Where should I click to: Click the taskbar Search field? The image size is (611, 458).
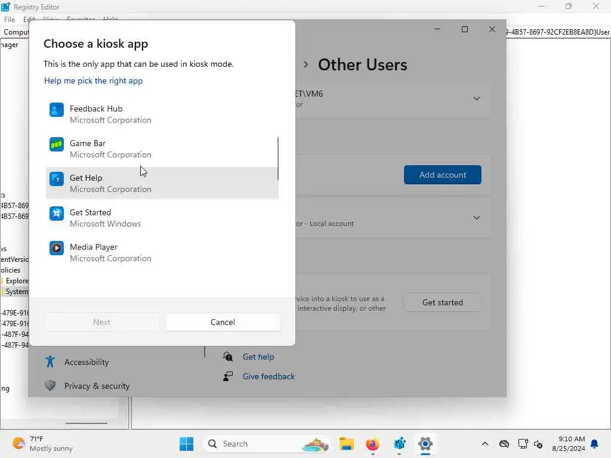point(267,444)
